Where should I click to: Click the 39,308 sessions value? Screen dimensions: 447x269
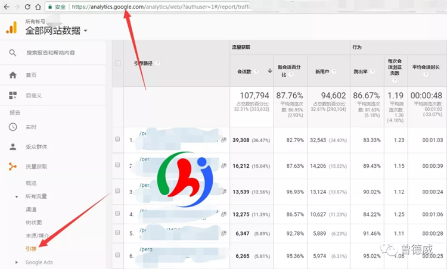[241, 140]
